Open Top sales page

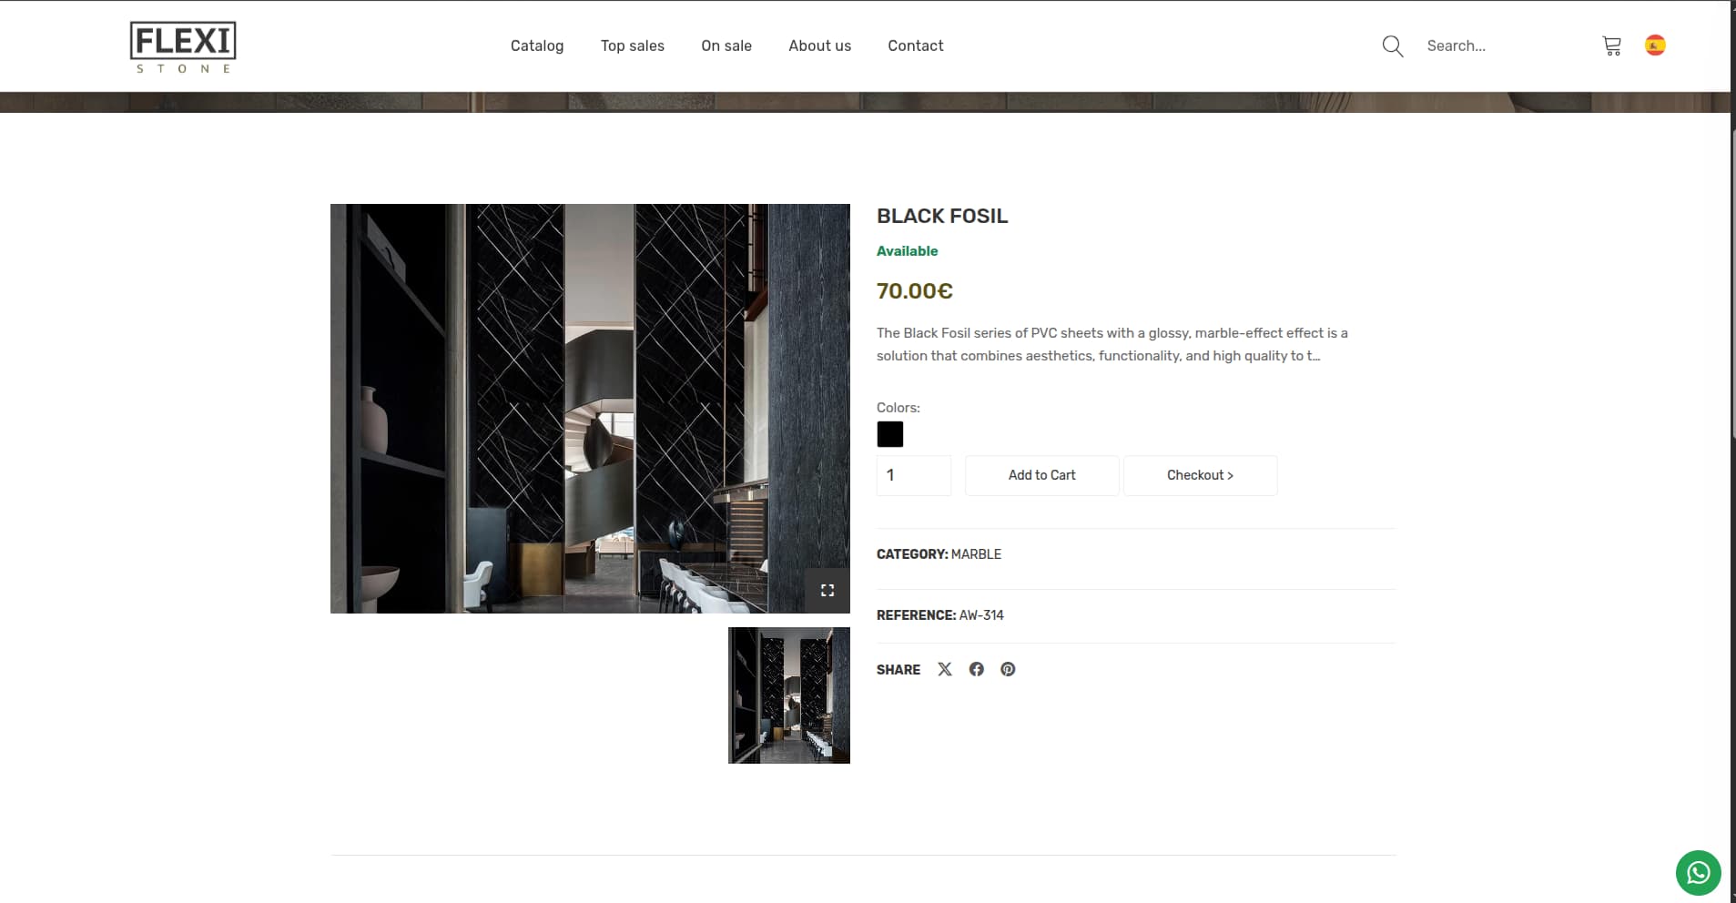coord(633,46)
